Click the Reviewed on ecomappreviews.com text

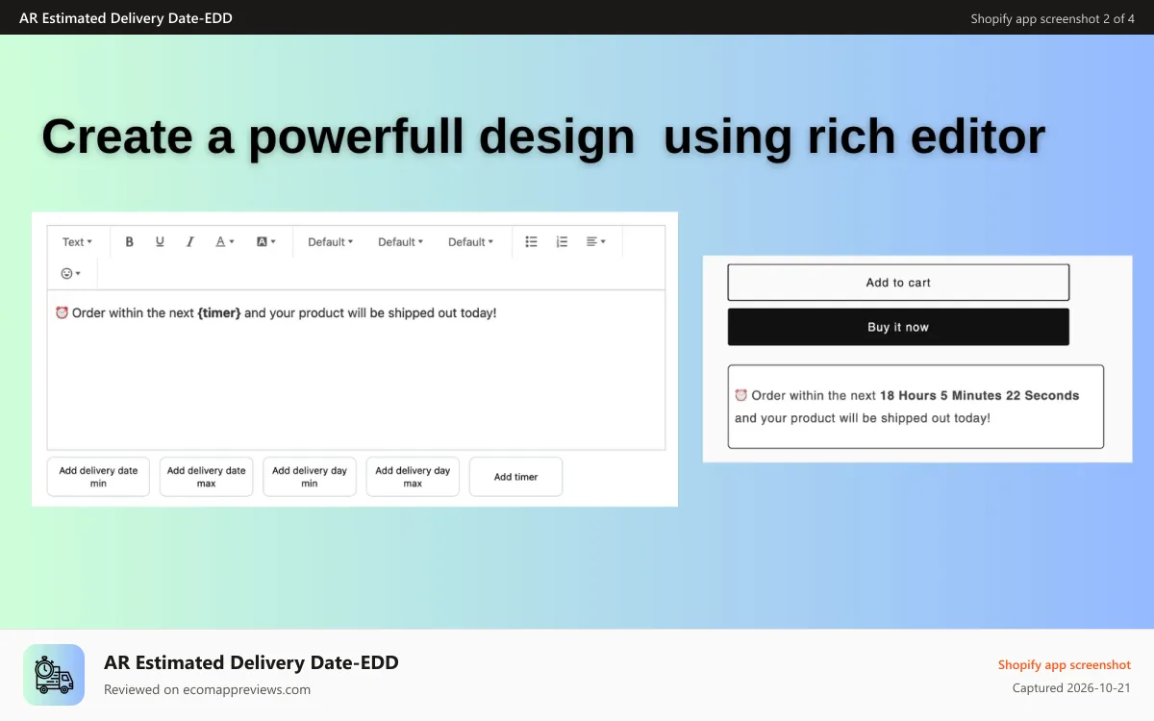[207, 689]
